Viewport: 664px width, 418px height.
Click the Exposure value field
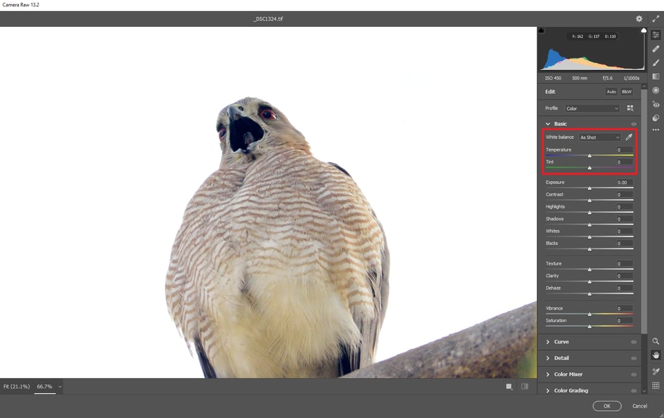pyautogui.click(x=625, y=183)
